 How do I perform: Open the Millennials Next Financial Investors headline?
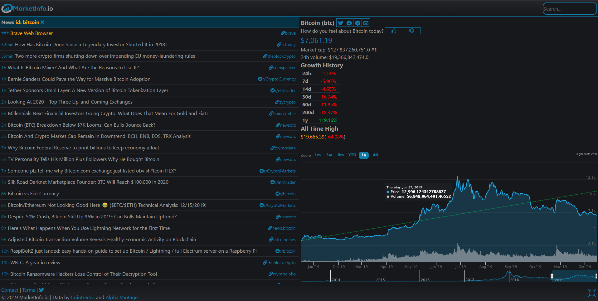[x=108, y=114]
